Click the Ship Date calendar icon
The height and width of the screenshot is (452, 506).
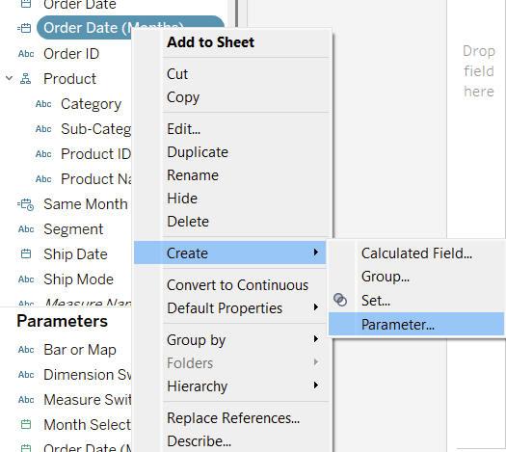pos(26,253)
